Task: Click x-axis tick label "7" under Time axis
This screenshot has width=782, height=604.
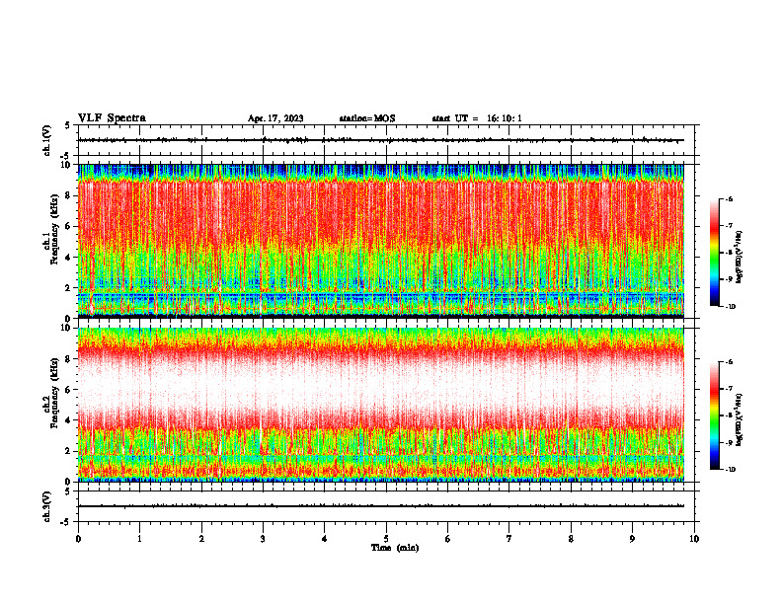Action: pyautogui.click(x=509, y=539)
